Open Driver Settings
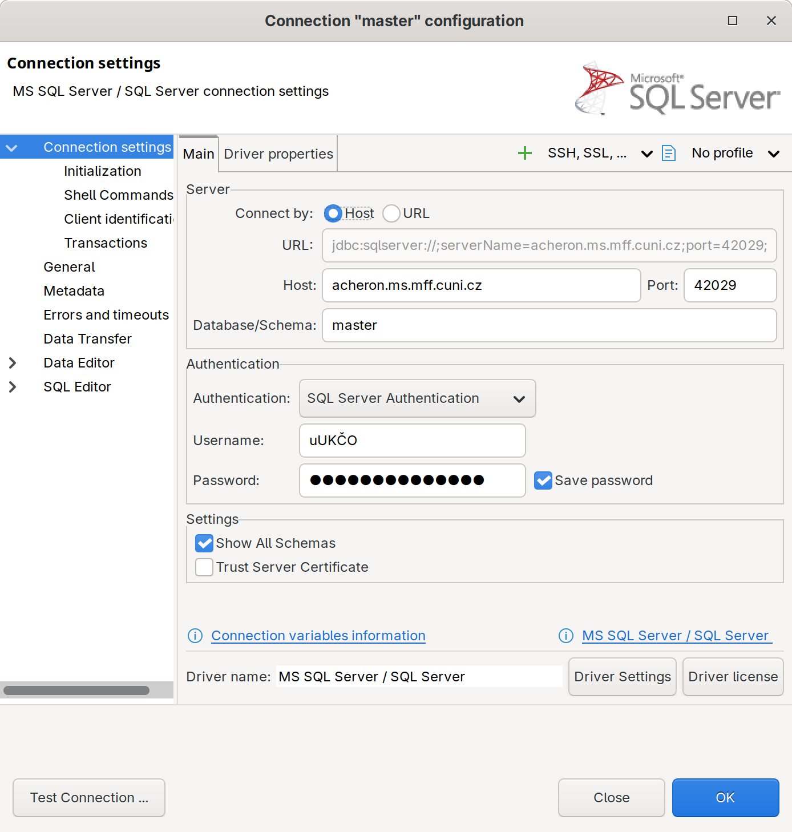The image size is (792, 832). tap(622, 677)
